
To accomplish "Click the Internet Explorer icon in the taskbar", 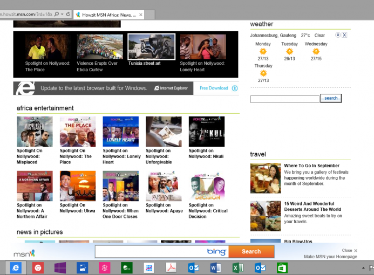I will tap(16, 267).
